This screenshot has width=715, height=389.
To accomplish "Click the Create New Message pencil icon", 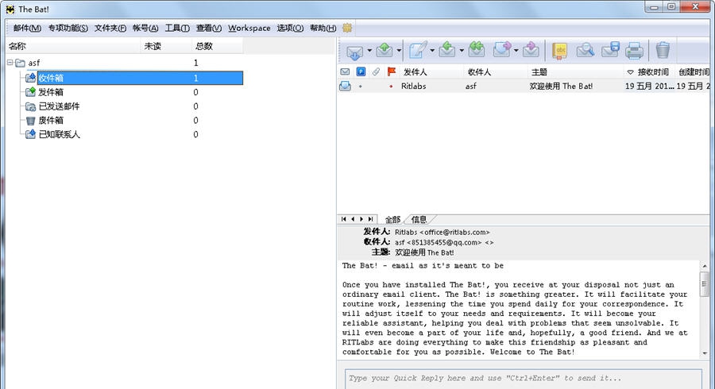I will [417, 51].
